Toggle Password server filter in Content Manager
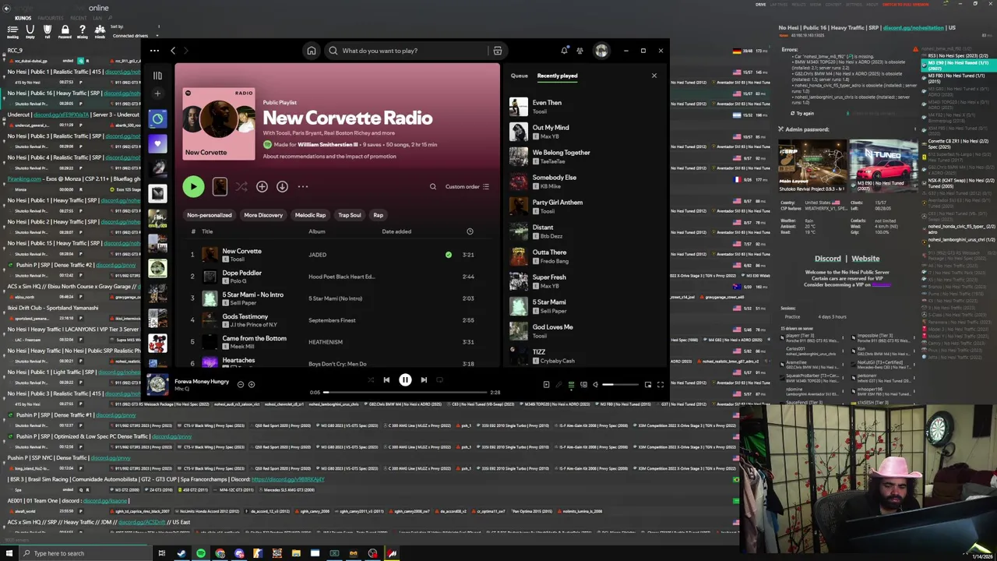This screenshot has width=997, height=561. (x=65, y=31)
